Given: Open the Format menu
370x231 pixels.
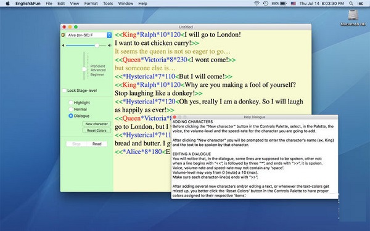Looking at the screenshot, I should [91, 4].
